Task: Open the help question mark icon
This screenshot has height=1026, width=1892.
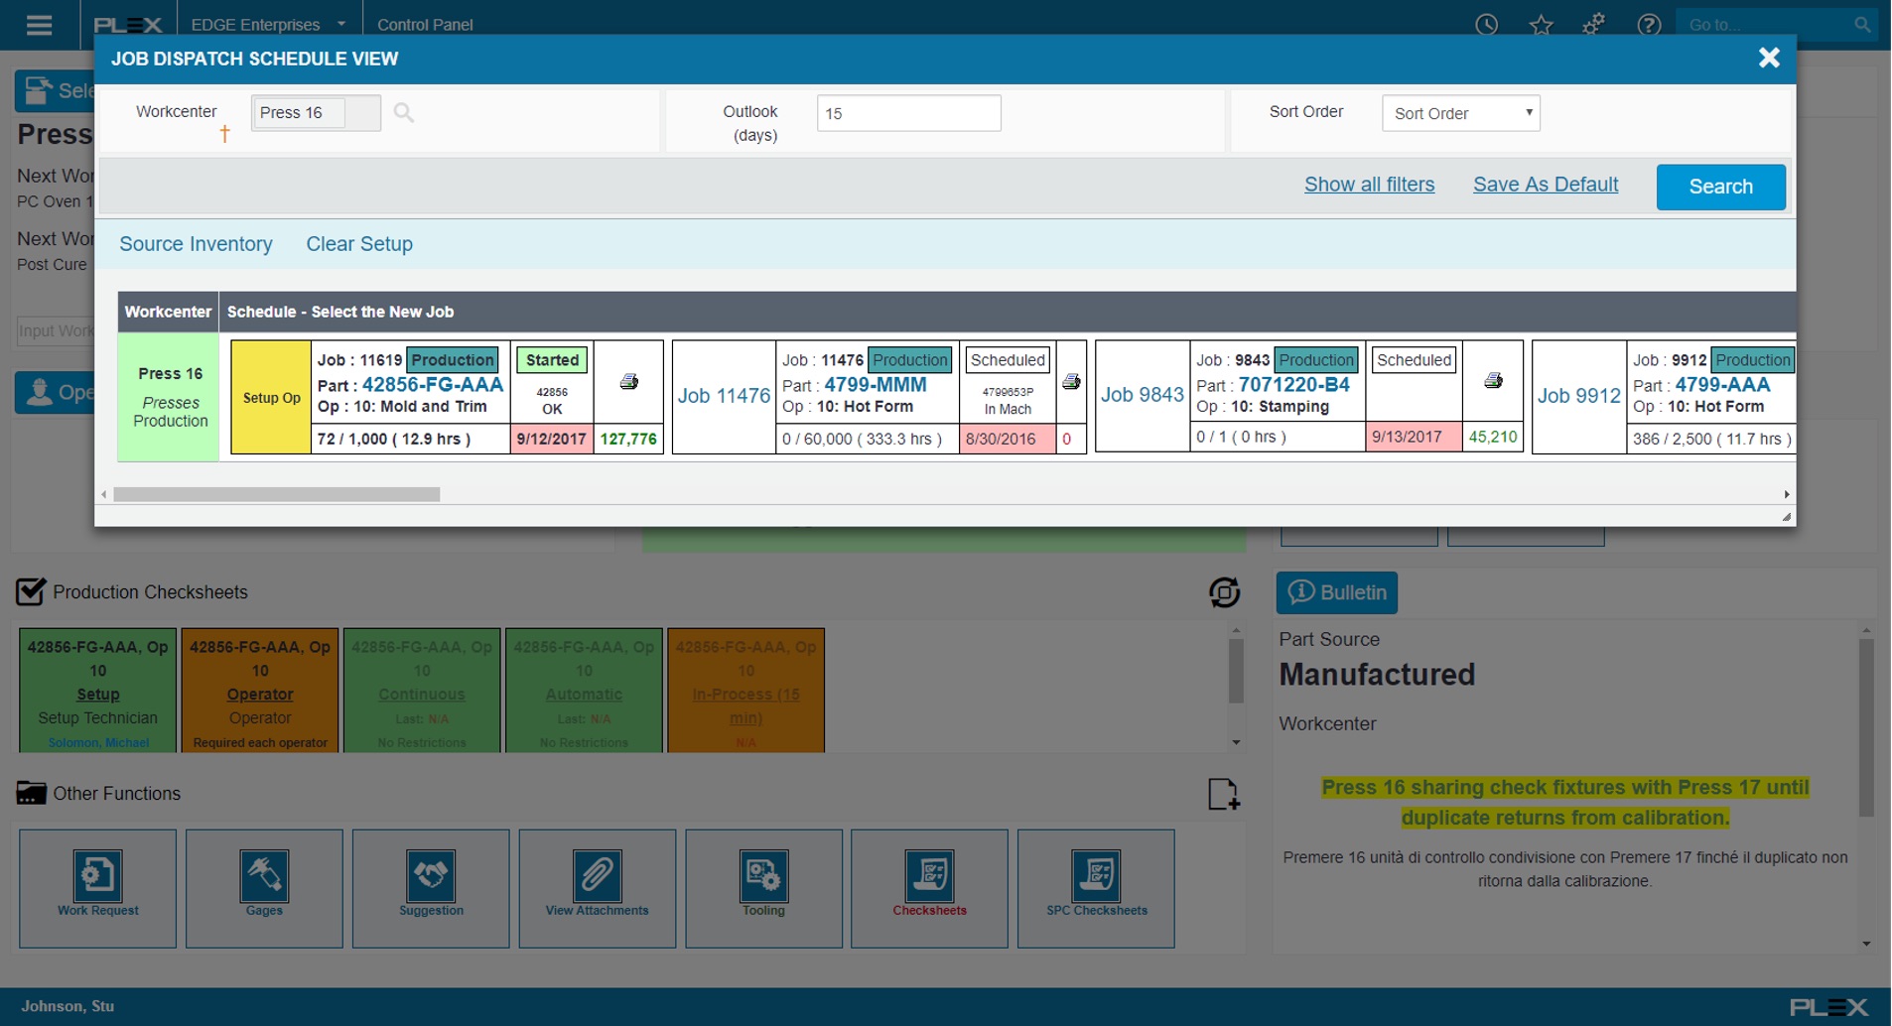Action: (x=1651, y=24)
